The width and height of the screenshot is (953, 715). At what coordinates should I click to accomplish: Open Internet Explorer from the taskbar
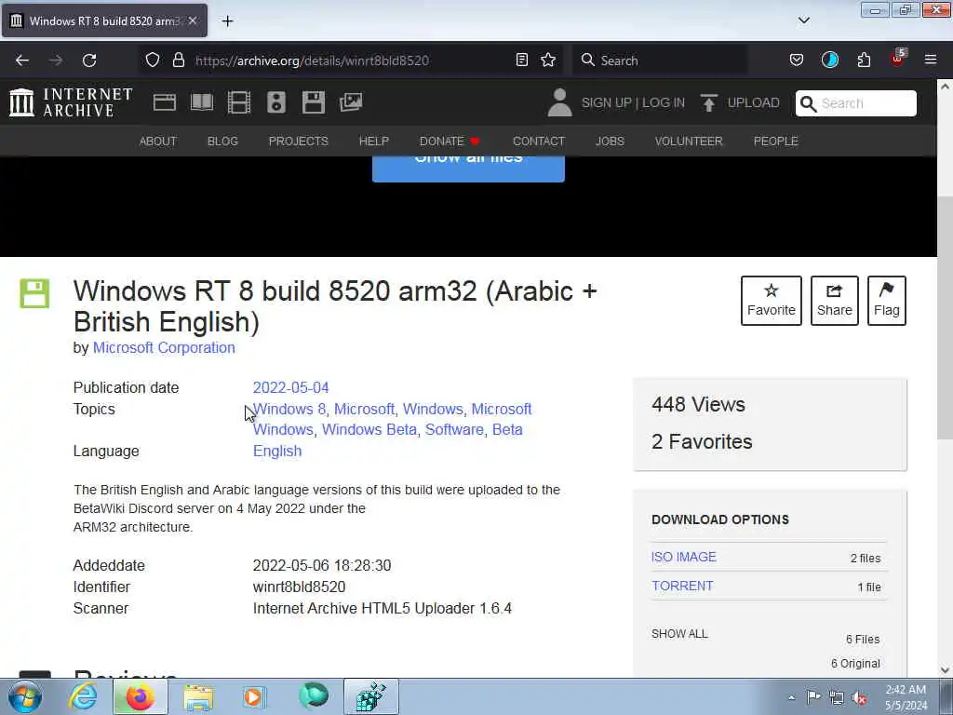click(83, 696)
